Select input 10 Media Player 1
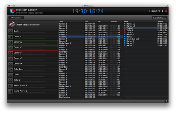Screen dimensions: 176x113 (33, 86)
